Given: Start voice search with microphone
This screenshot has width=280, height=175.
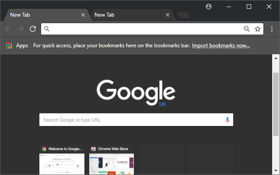Looking at the screenshot, I should (x=227, y=120).
